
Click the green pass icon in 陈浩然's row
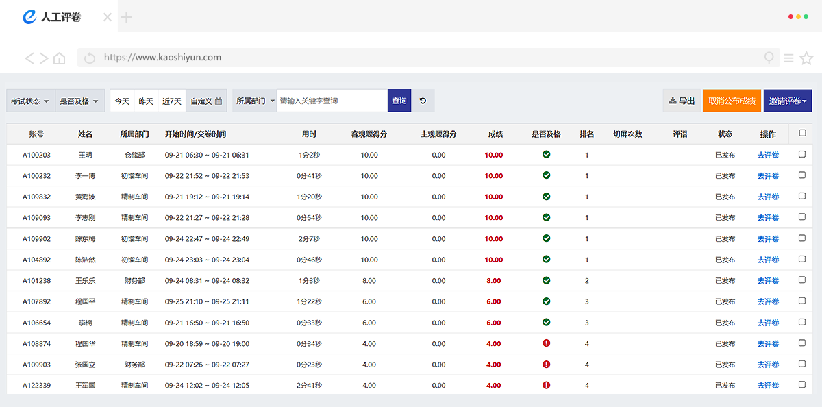coord(546,259)
